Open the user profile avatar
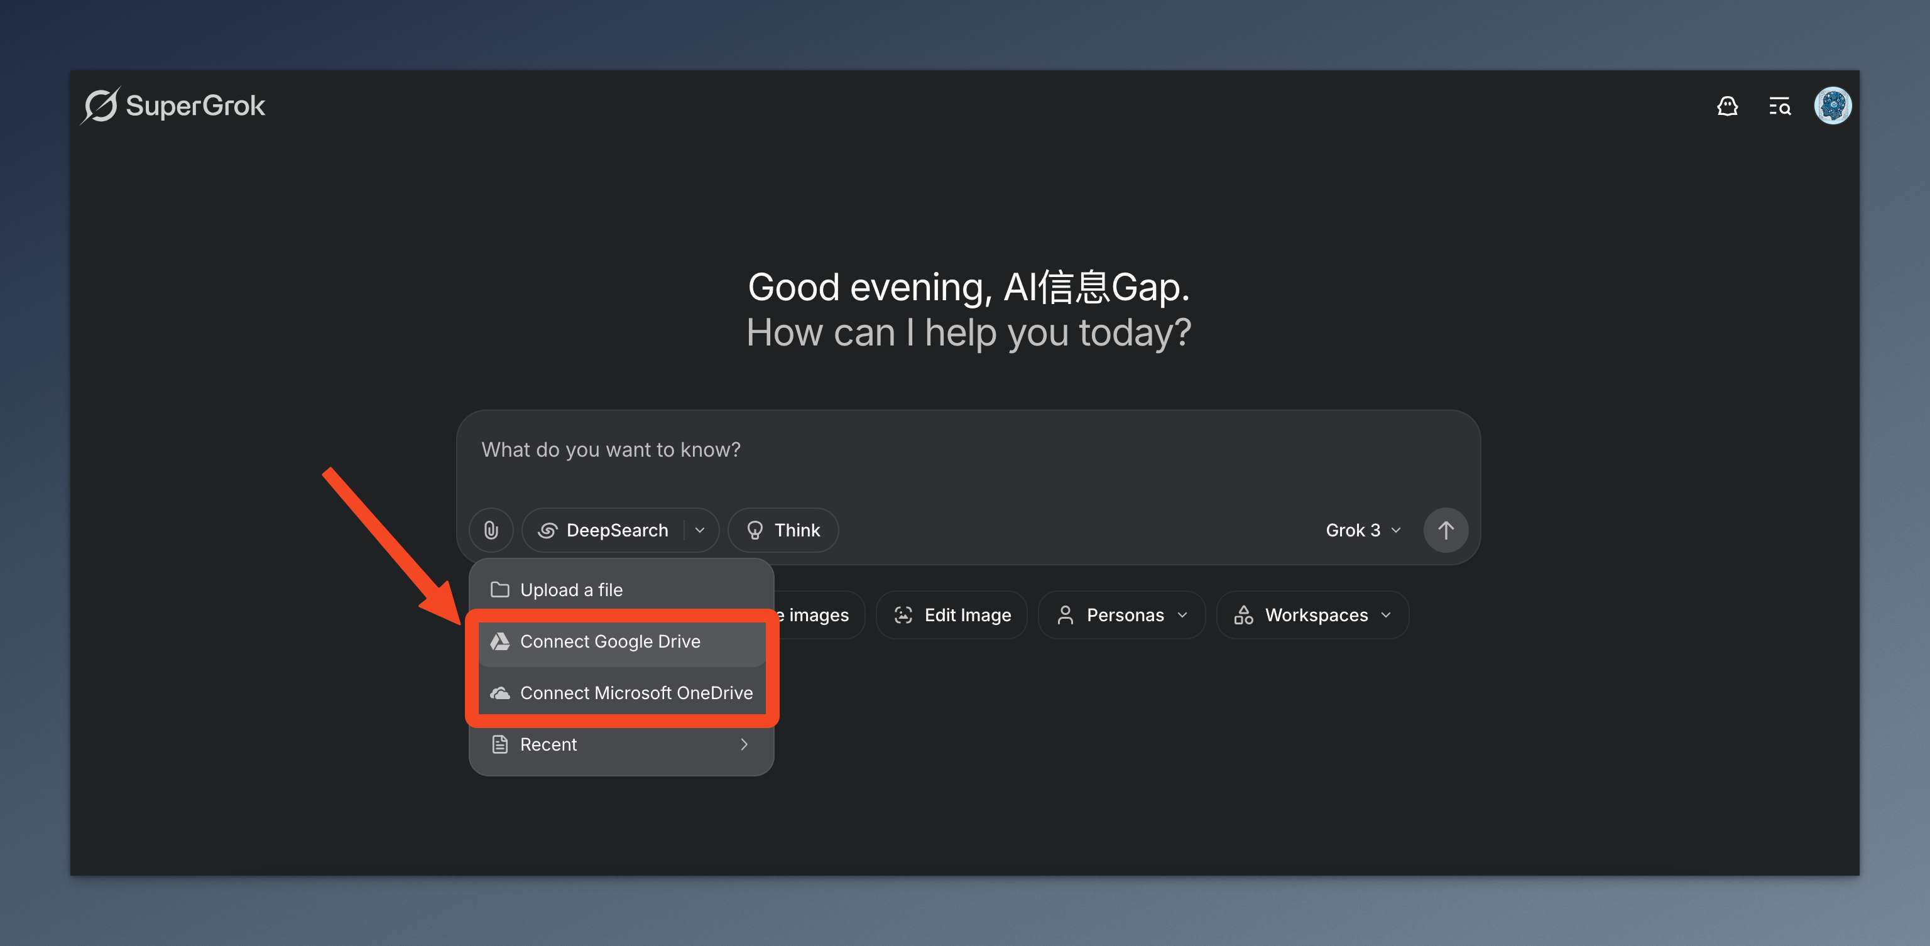 coord(1832,106)
